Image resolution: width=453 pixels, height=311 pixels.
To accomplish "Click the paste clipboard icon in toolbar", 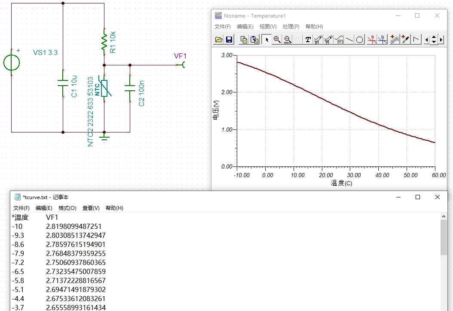I will tap(254, 40).
